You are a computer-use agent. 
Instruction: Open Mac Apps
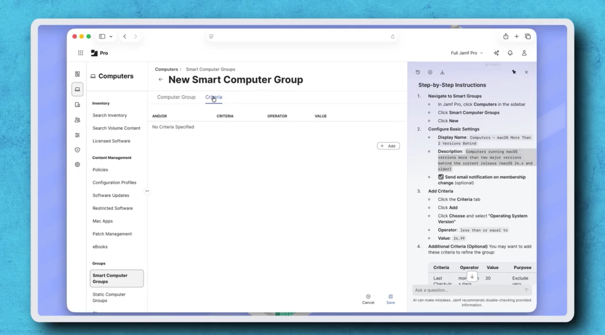[x=102, y=221]
